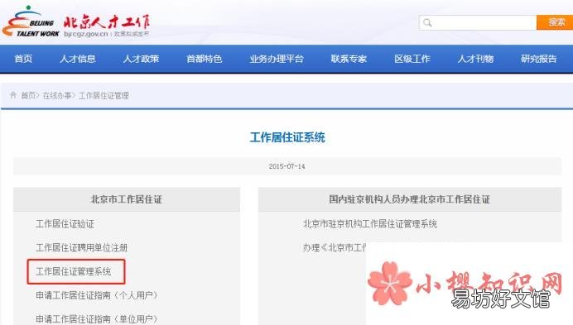This screenshot has height=325, width=573.
Task: Click the 首页 breadcrumb link
Action: tap(28, 96)
